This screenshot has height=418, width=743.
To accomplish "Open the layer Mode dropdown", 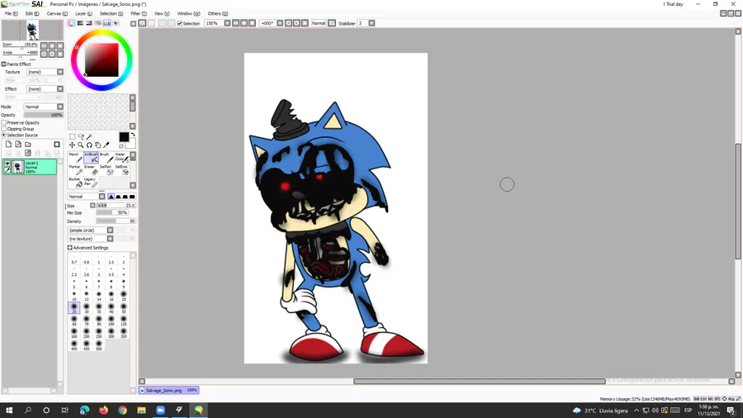I will pyautogui.click(x=43, y=107).
